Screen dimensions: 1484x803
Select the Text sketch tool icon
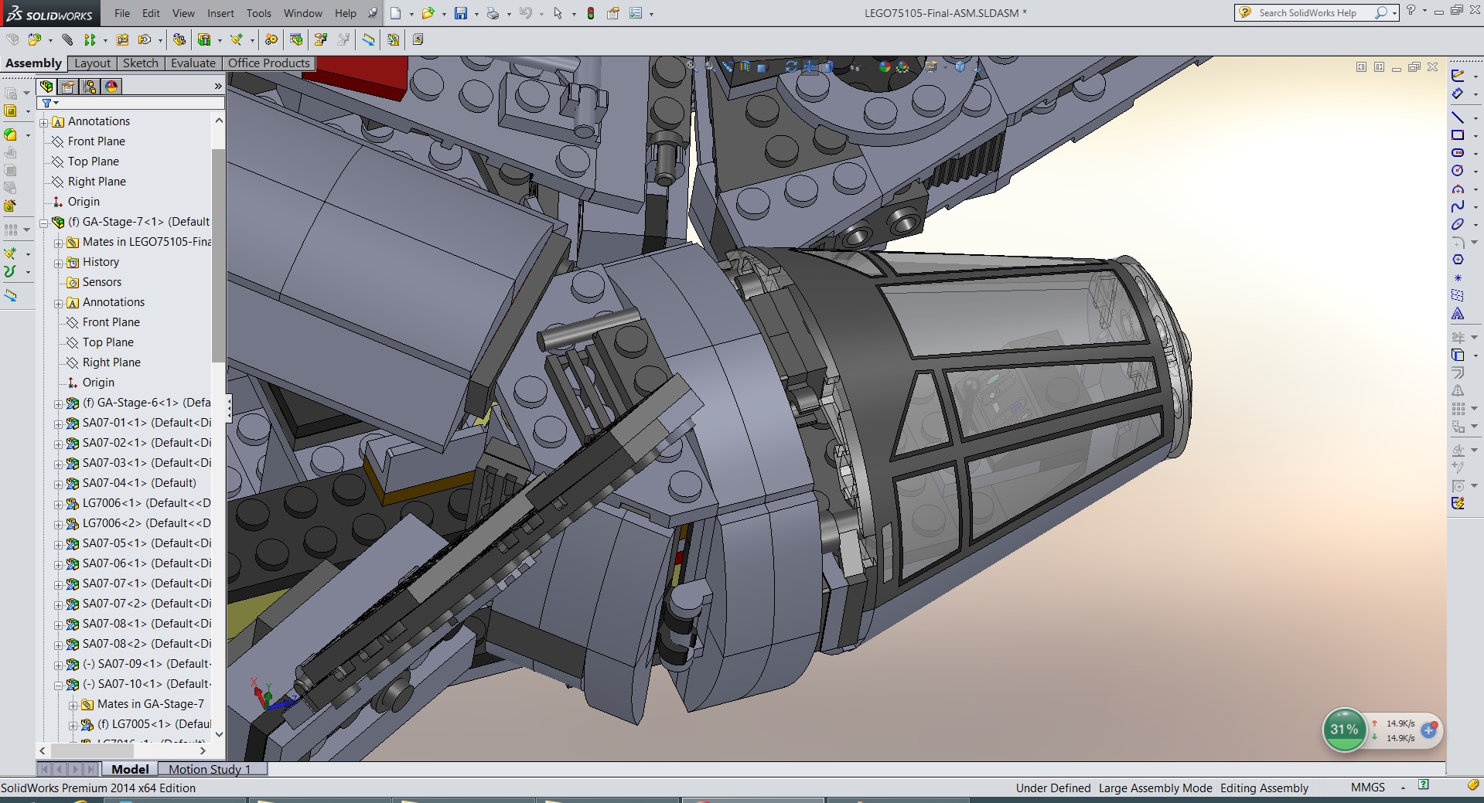click(1458, 314)
